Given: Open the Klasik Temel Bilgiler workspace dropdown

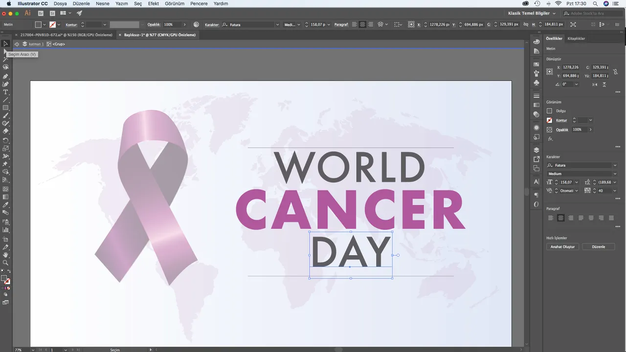Looking at the screenshot, I should click(x=533, y=13).
